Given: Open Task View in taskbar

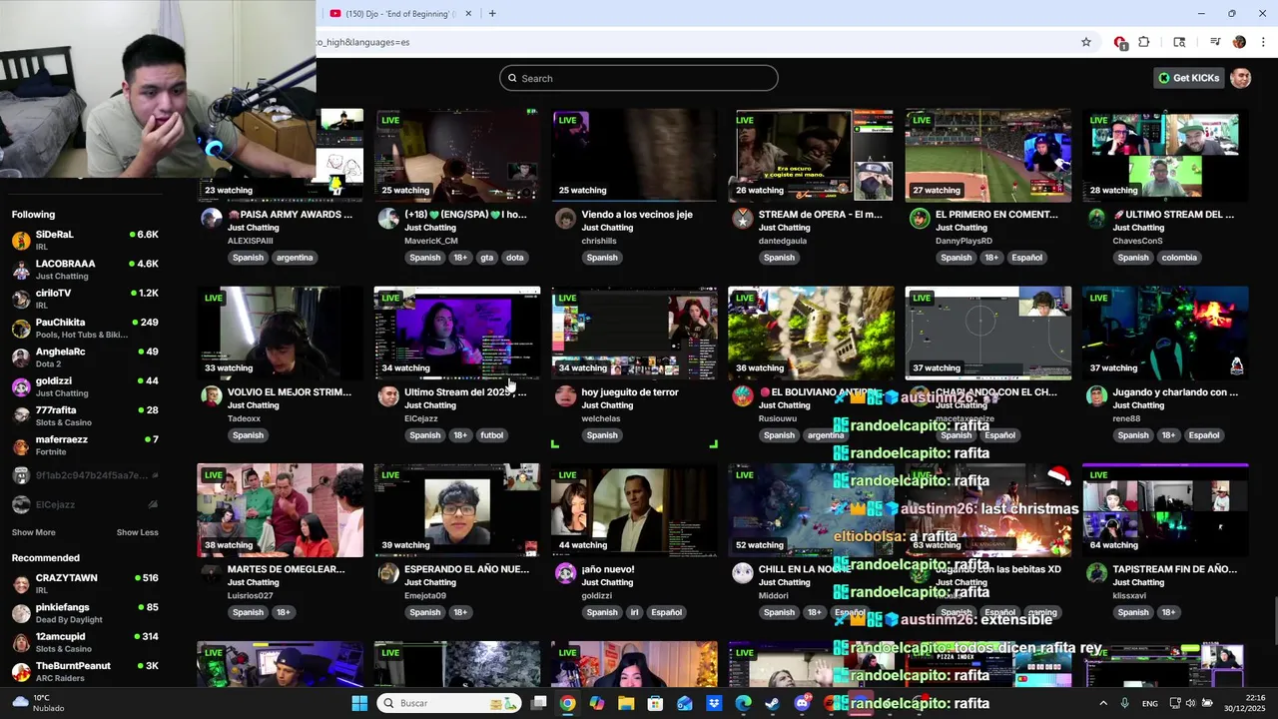Looking at the screenshot, I should [x=538, y=703].
